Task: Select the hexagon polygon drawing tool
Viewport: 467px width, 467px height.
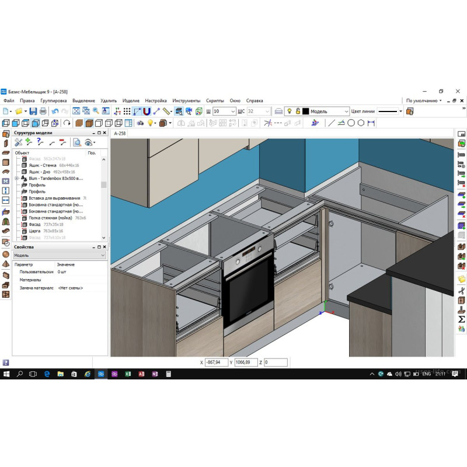Action: (361, 123)
